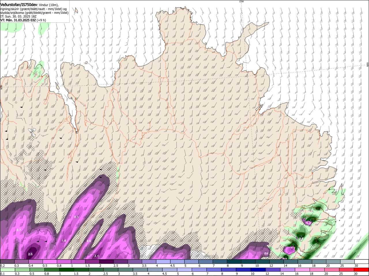Select the 'VT: Mán. 31.03.2025 03Z (+9 h)' line

(23, 20)
